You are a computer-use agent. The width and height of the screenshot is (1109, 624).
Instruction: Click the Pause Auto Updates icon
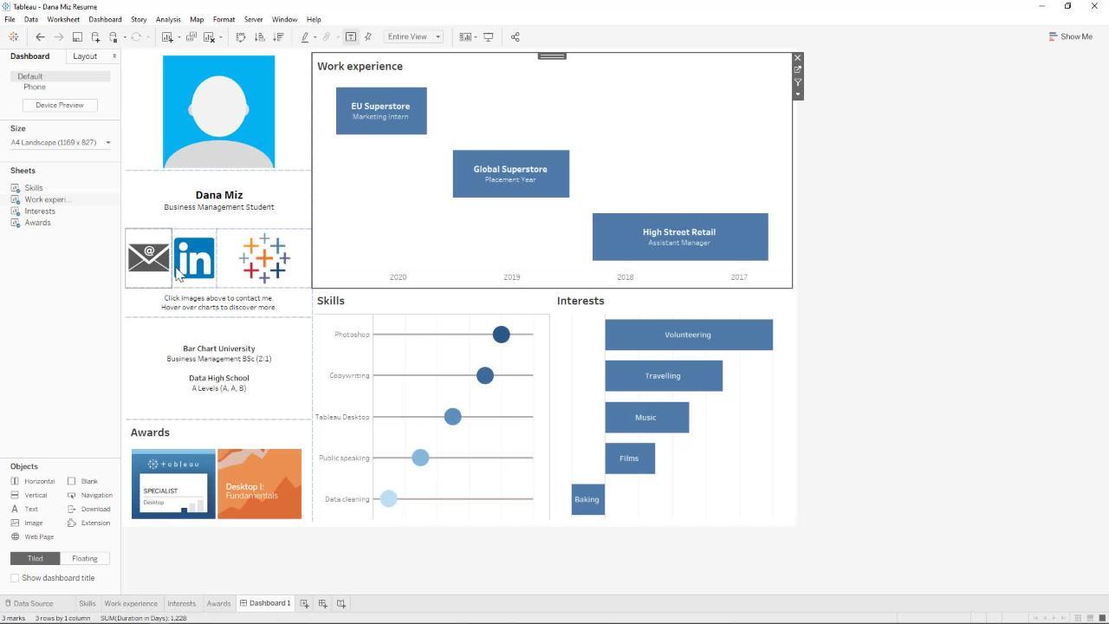[113, 36]
